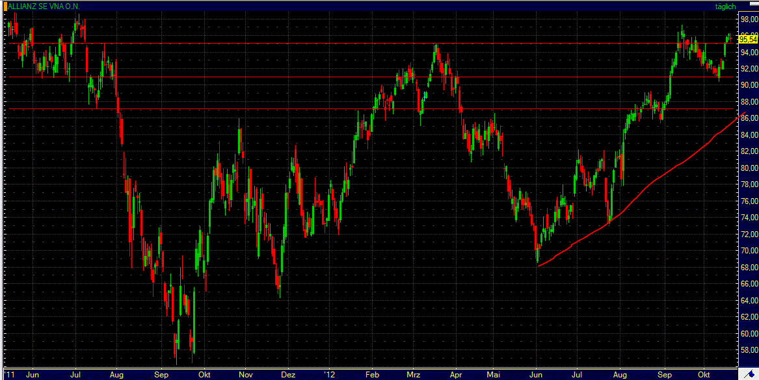Toggle the 58,00 price scale label
The image size is (759, 380).
coord(747,348)
